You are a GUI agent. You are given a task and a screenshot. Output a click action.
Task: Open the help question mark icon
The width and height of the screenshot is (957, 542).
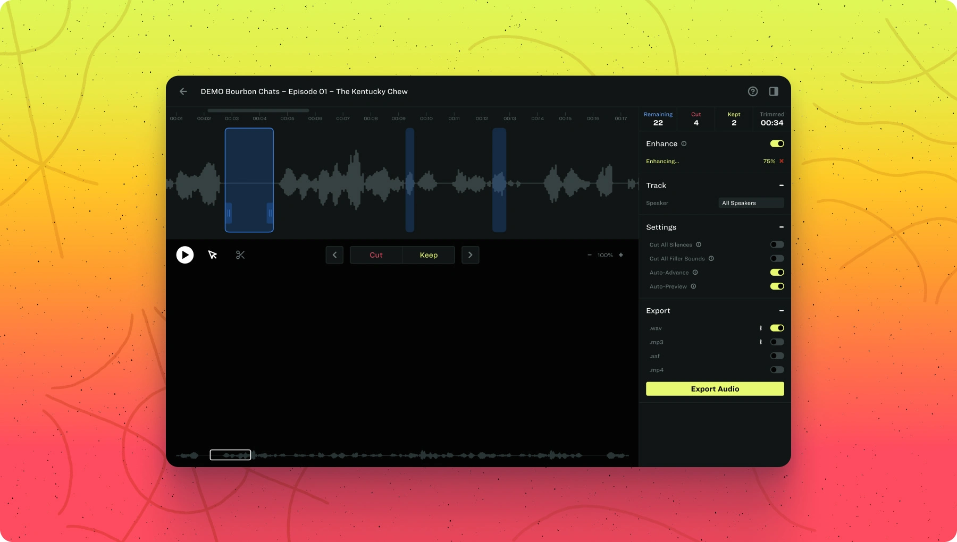(x=753, y=91)
